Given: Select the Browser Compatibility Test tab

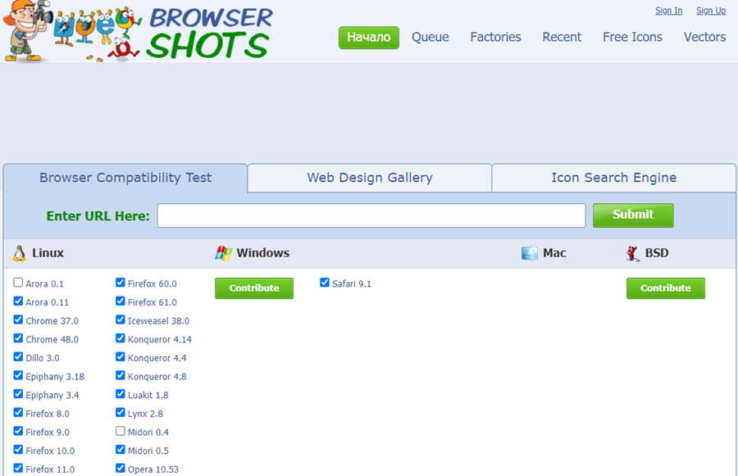Looking at the screenshot, I should click(125, 178).
